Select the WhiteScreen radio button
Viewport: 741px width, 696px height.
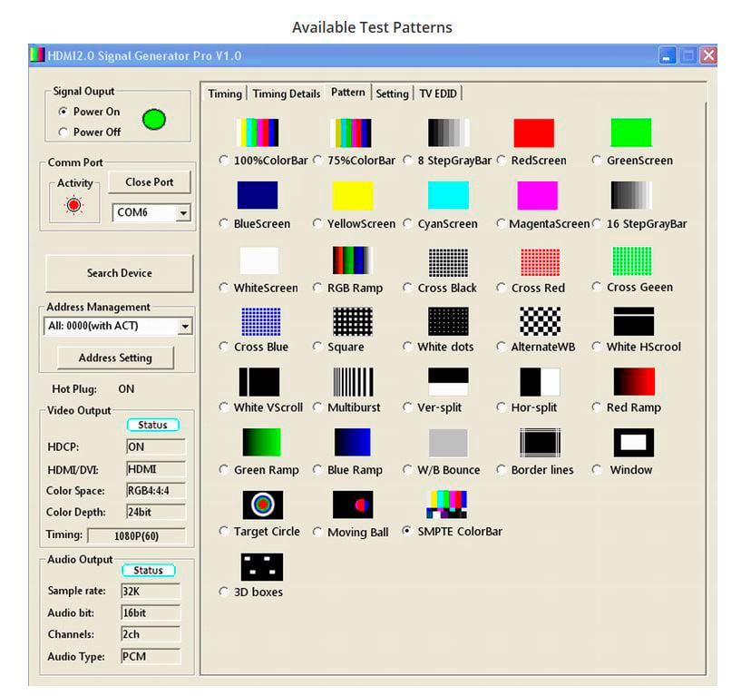tap(223, 288)
